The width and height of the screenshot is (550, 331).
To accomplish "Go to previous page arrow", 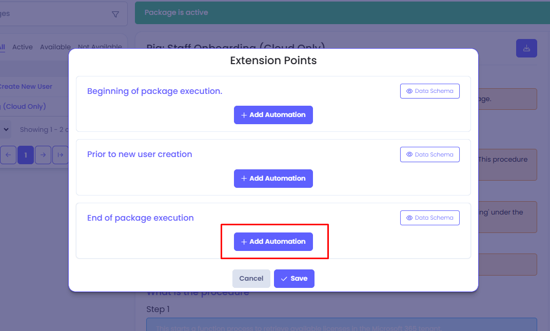I will pyautogui.click(x=8, y=155).
